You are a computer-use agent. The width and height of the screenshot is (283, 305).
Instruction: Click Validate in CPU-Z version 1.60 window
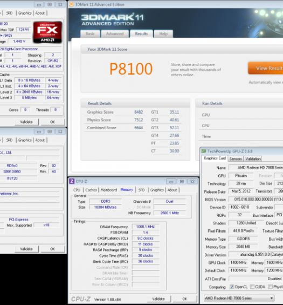click(158, 299)
